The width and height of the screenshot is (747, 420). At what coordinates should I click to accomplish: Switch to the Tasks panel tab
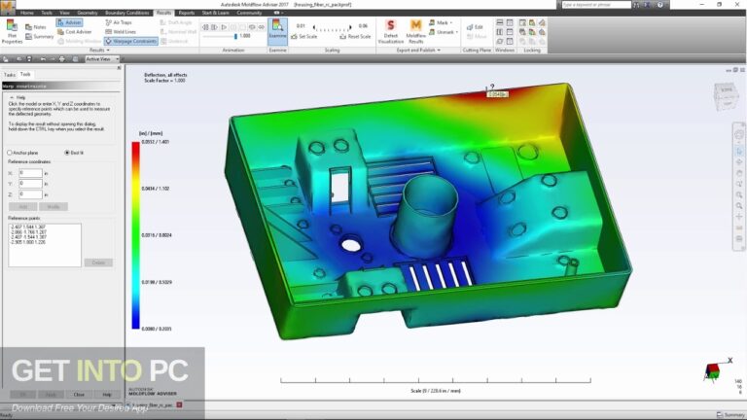[x=10, y=75]
